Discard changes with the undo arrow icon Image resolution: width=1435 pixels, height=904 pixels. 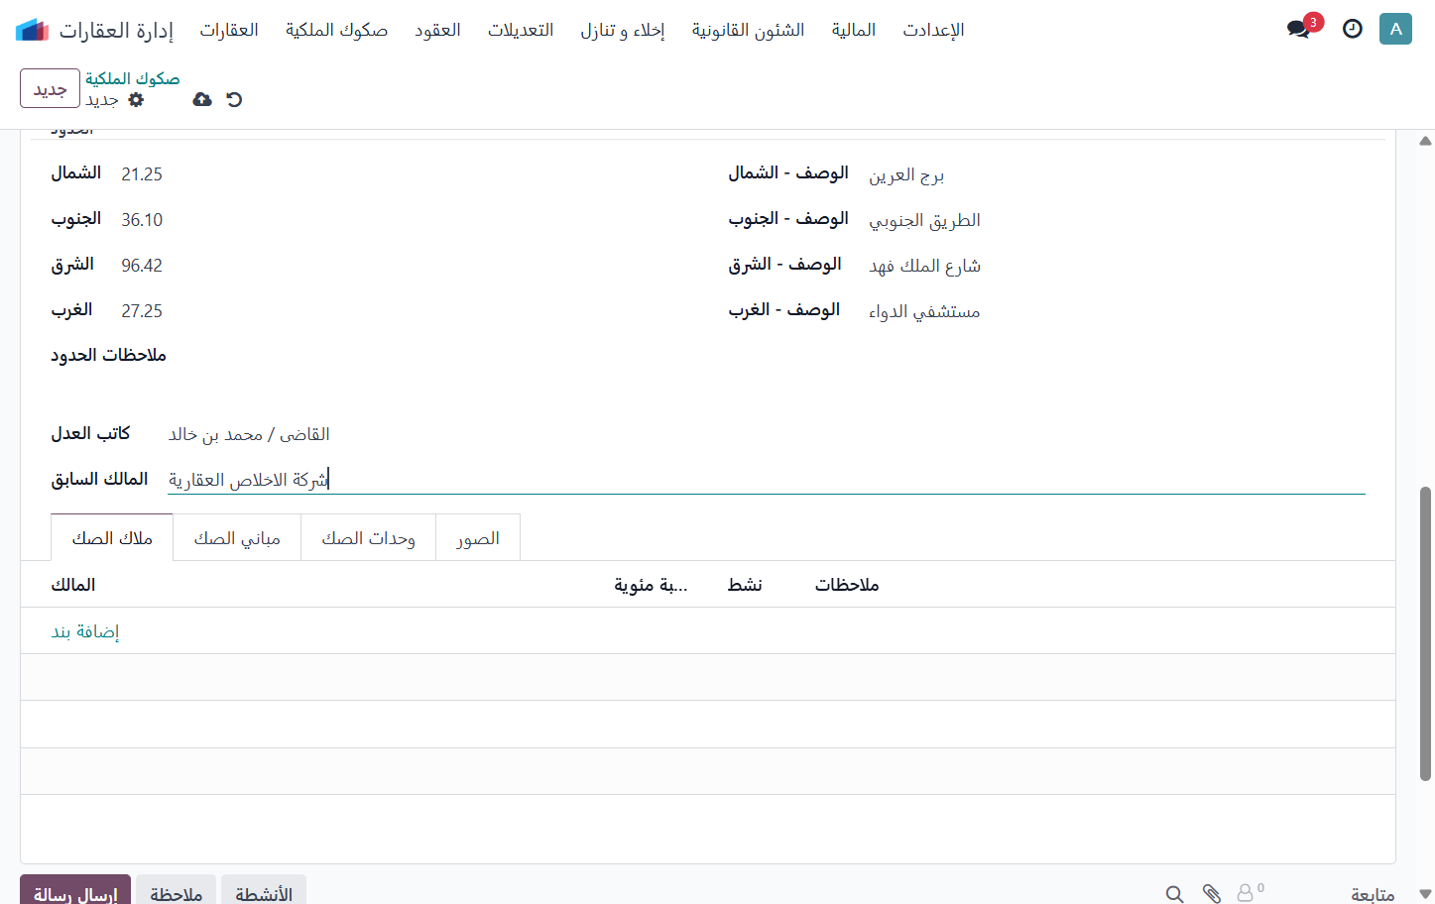[234, 99]
